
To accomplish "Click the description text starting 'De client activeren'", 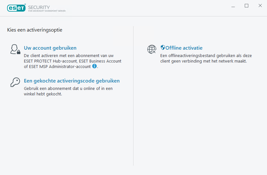I will tap(73, 61).
